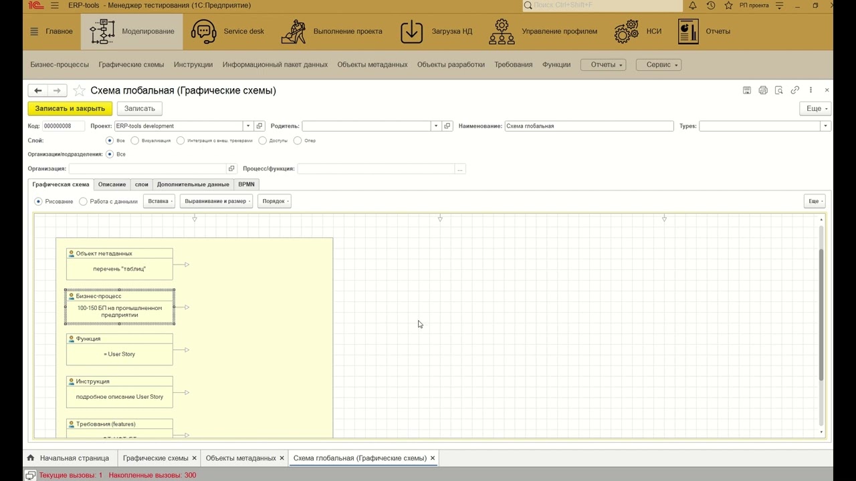856x481 pixels.
Task: Print the form with printer icon
Action: tap(763, 90)
